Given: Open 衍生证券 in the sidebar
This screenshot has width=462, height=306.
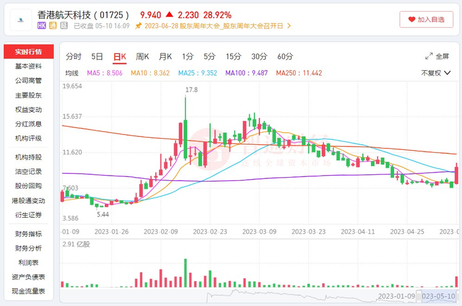Looking at the screenshot, I should (x=28, y=215).
